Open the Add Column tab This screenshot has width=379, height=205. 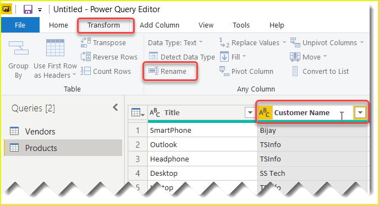(160, 25)
